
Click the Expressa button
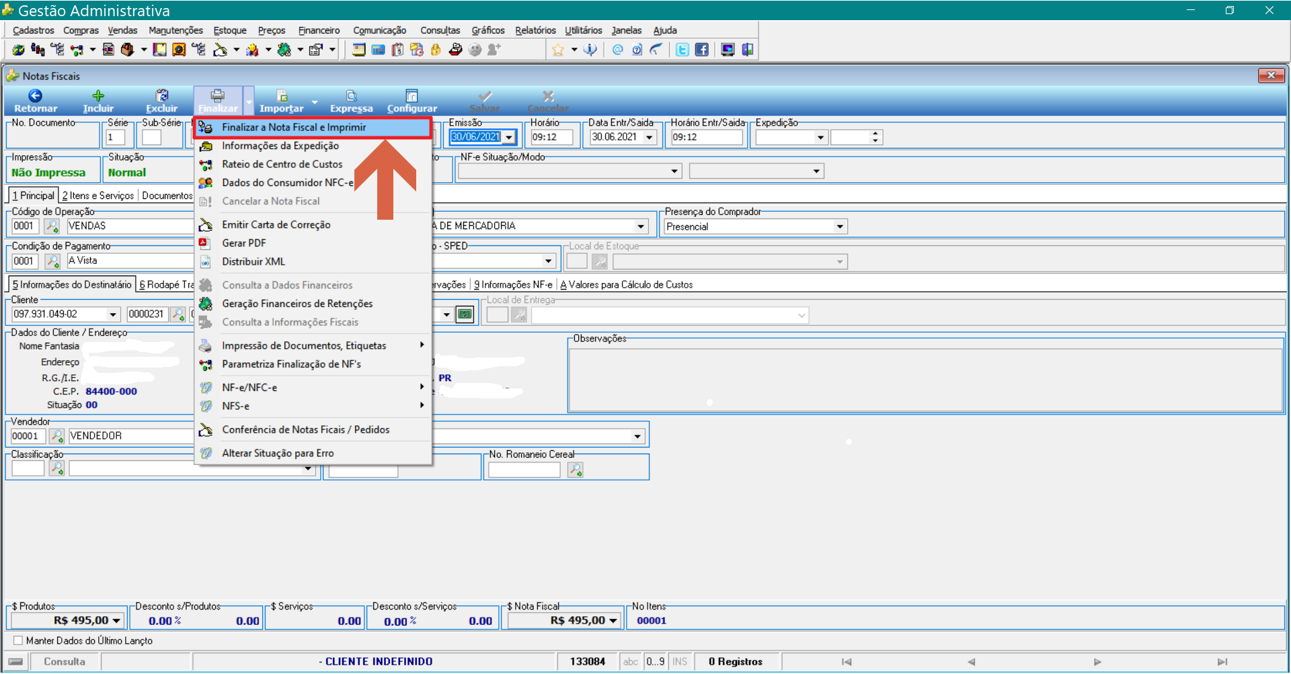tap(351, 101)
